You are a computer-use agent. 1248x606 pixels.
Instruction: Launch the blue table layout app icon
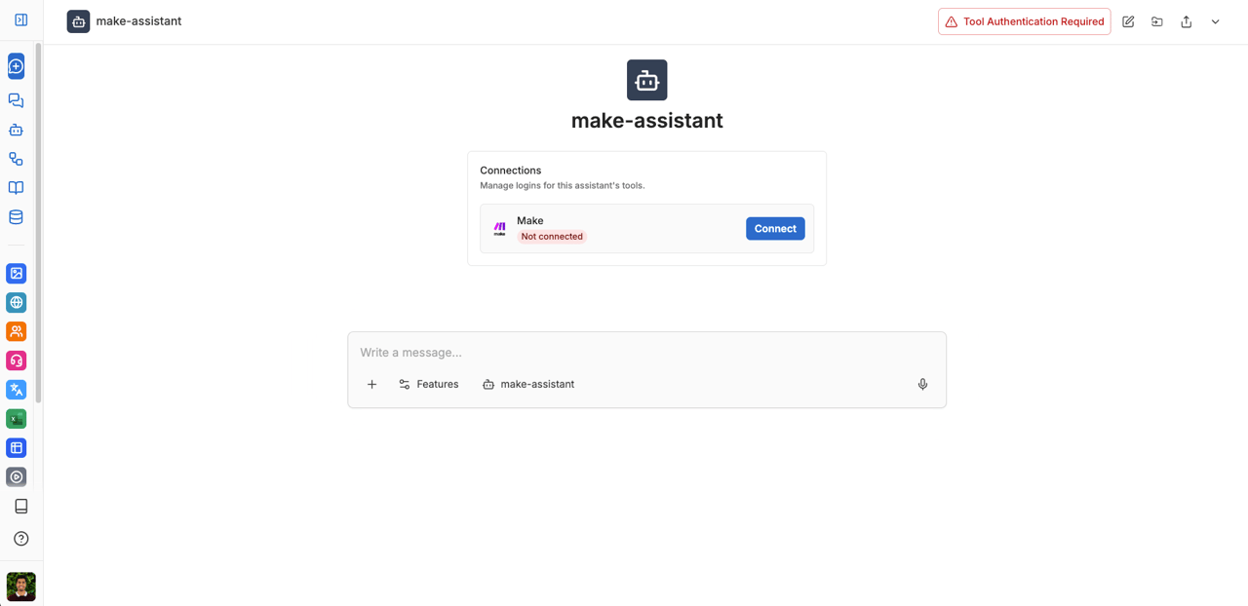(x=17, y=448)
